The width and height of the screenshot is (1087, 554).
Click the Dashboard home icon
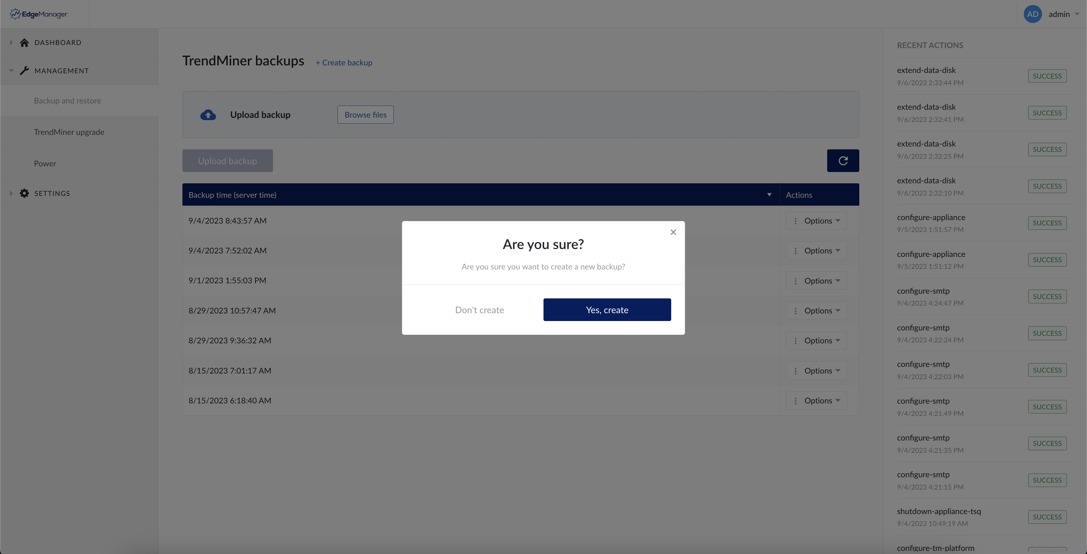coord(25,43)
